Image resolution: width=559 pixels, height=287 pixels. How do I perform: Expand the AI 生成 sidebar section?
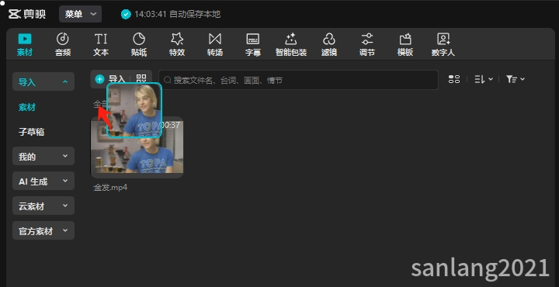43,182
